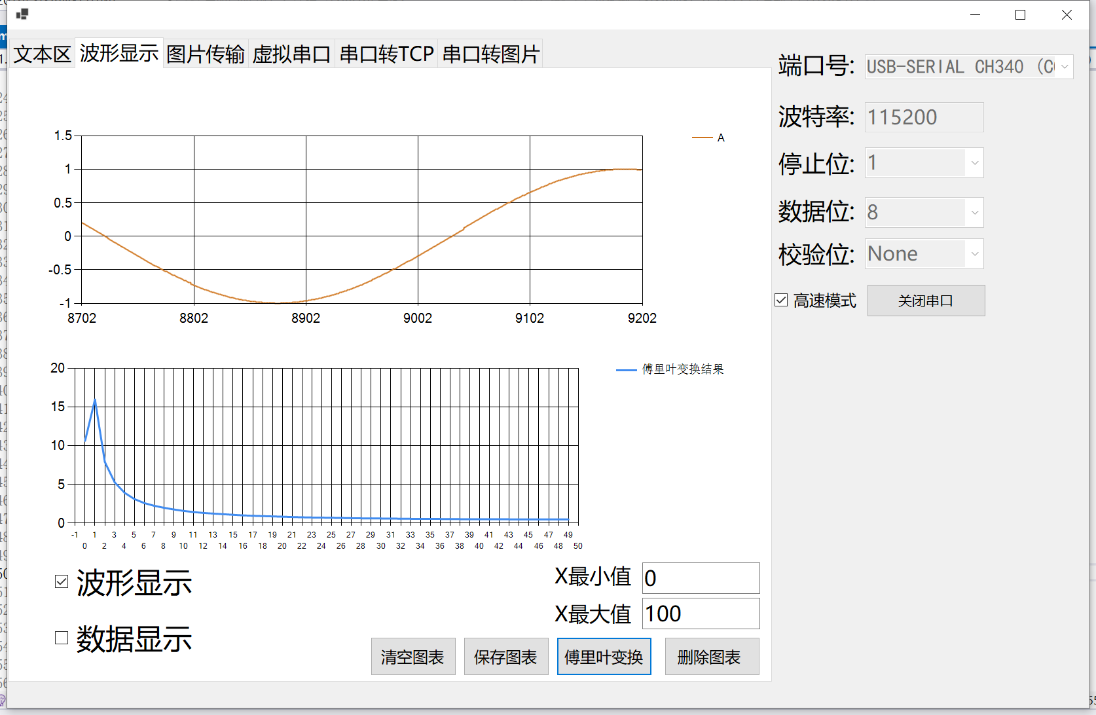Screen dimensions: 1096x715
Task: Select the 波形显示 tab
Action: (119, 52)
